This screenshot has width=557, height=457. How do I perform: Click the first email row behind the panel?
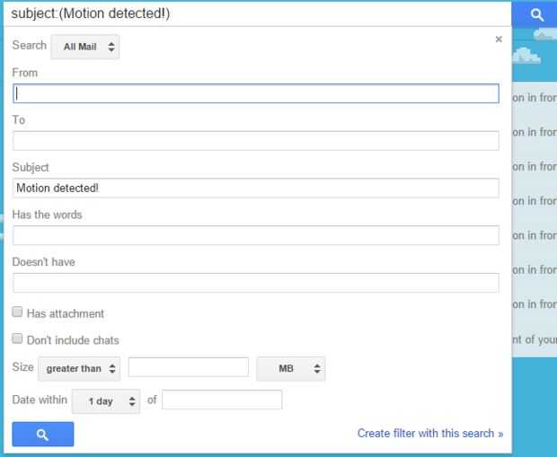[x=535, y=98]
